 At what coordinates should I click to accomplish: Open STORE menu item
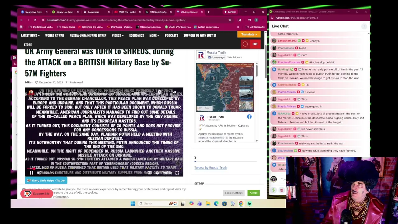pos(28,44)
